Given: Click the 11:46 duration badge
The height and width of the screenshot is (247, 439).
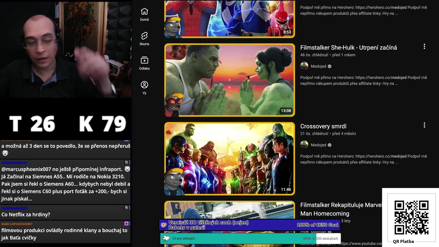Looking at the screenshot, I should (286, 189).
